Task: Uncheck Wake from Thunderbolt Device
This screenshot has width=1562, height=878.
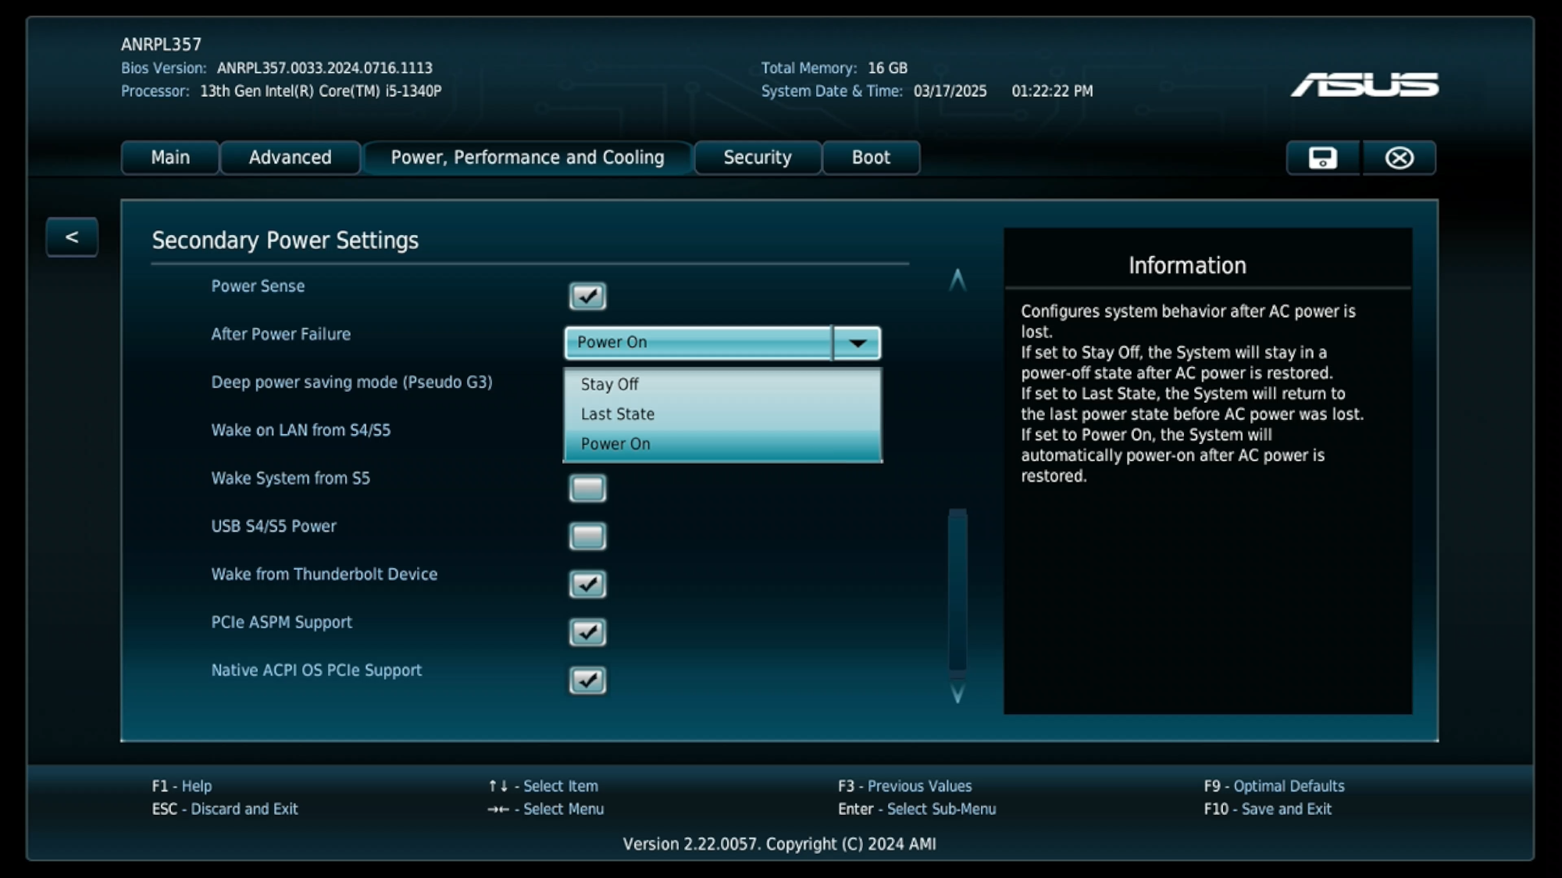Action: click(587, 584)
